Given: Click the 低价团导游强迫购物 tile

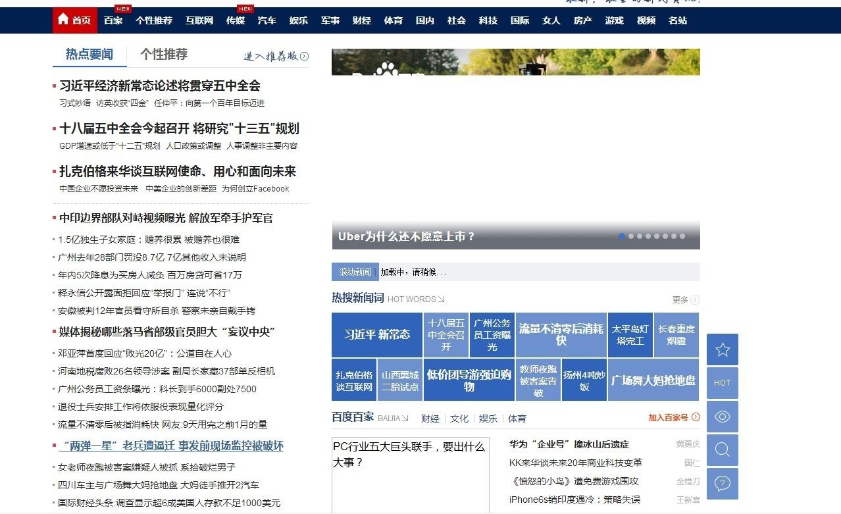Looking at the screenshot, I should (x=469, y=380).
